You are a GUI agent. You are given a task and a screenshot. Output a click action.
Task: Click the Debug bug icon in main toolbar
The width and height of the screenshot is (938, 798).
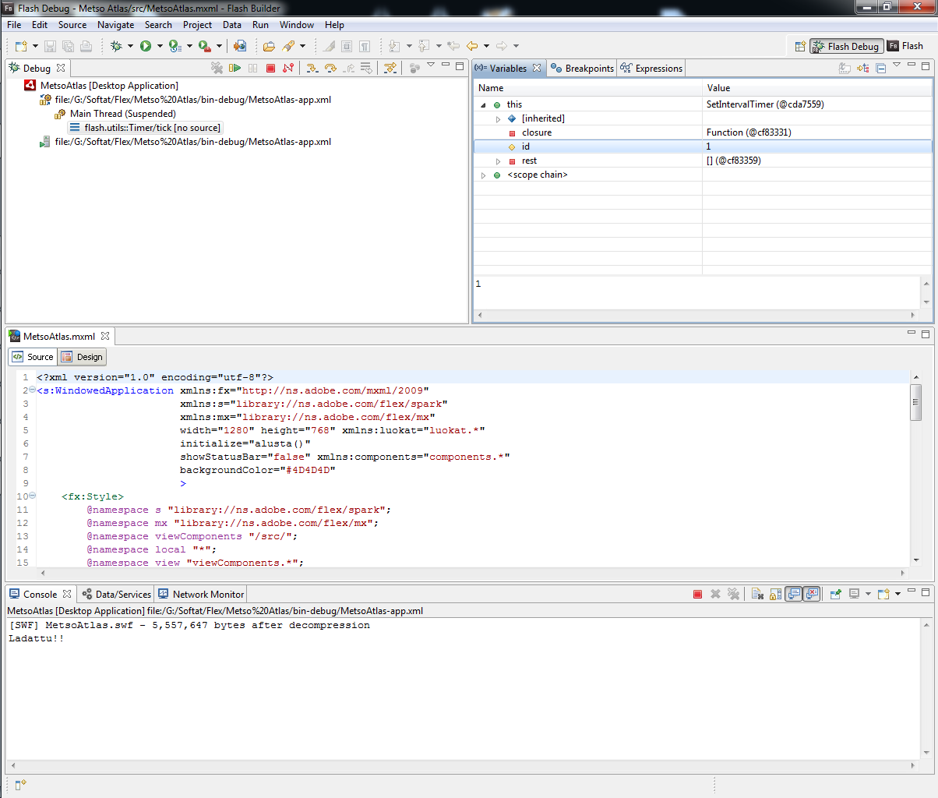(116, 46)
